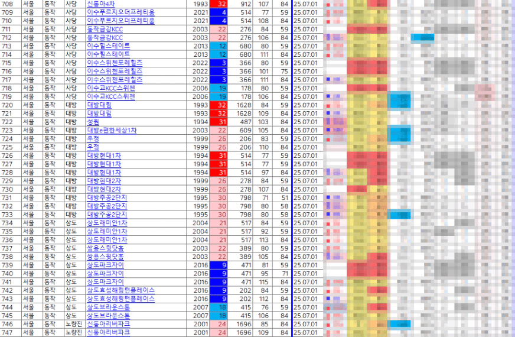Click age cell 12 in row 713
The width and height of the screenshot is (515, 337).
(219, 46)
